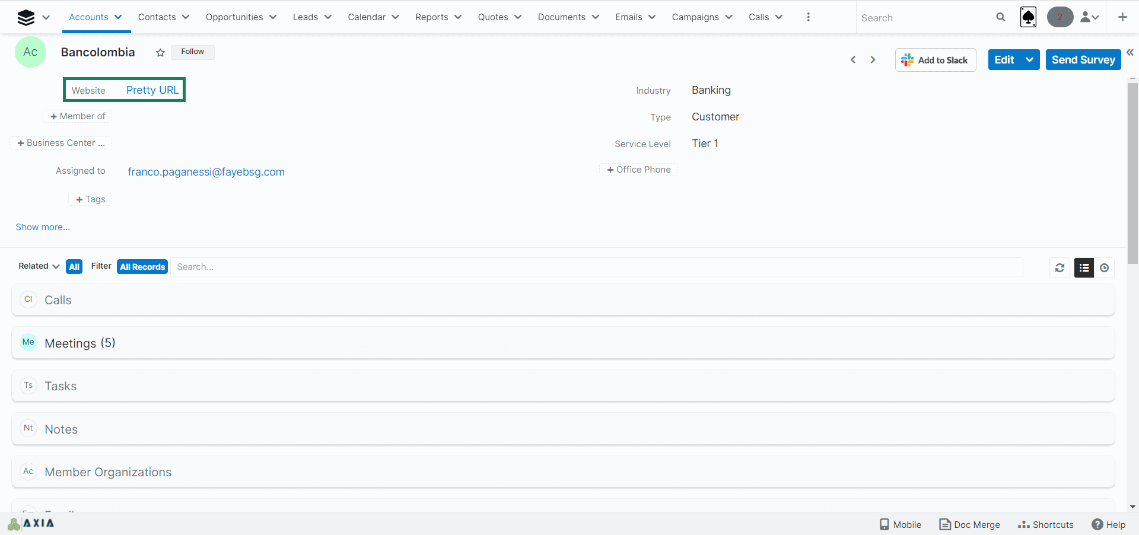Screen dimensions: 1139x535
Task: Expand the Leads dropdown arrow
Action: [328, 17]
